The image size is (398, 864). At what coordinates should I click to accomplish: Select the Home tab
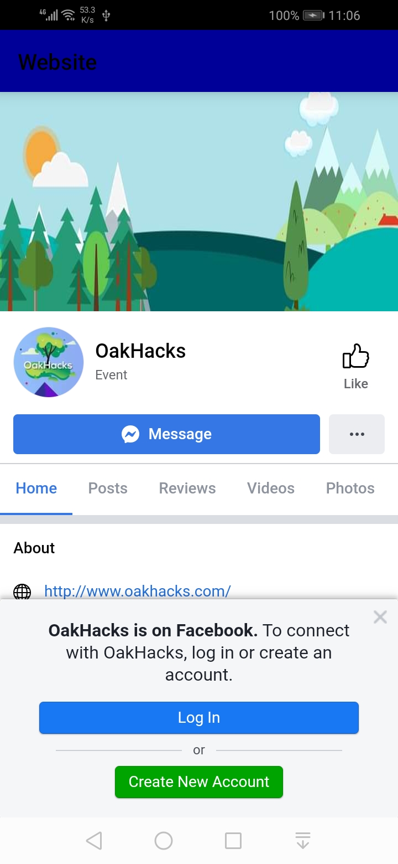tap(36, 488)
